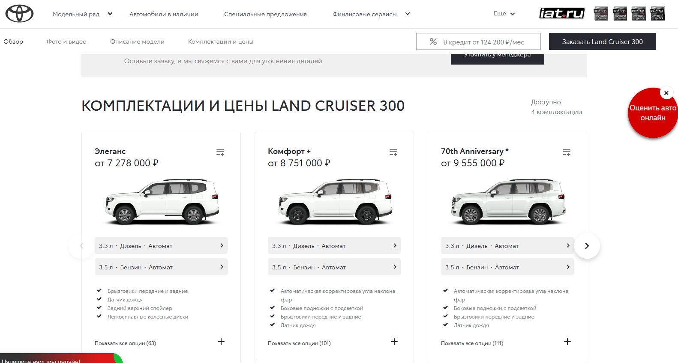
Task: Click Легкосплавные колесные диски option text
Action: (x=148, y=317)
